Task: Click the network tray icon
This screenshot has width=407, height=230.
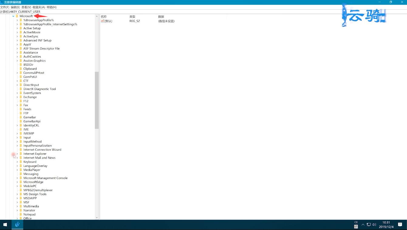Action: coord(368,225)
